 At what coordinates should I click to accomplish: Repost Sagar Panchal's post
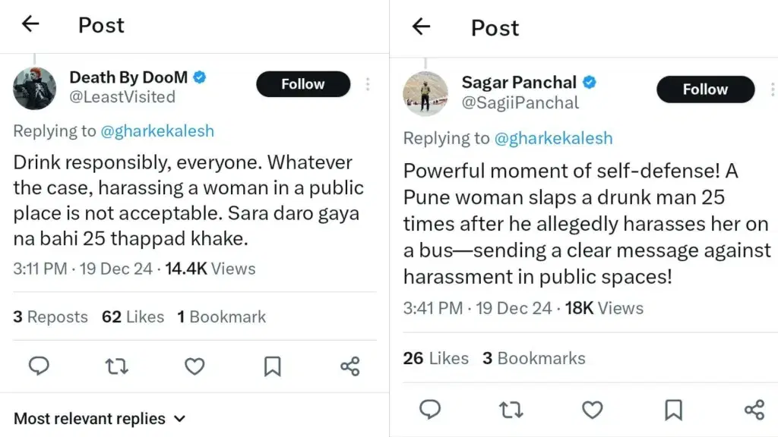(511, 410)
